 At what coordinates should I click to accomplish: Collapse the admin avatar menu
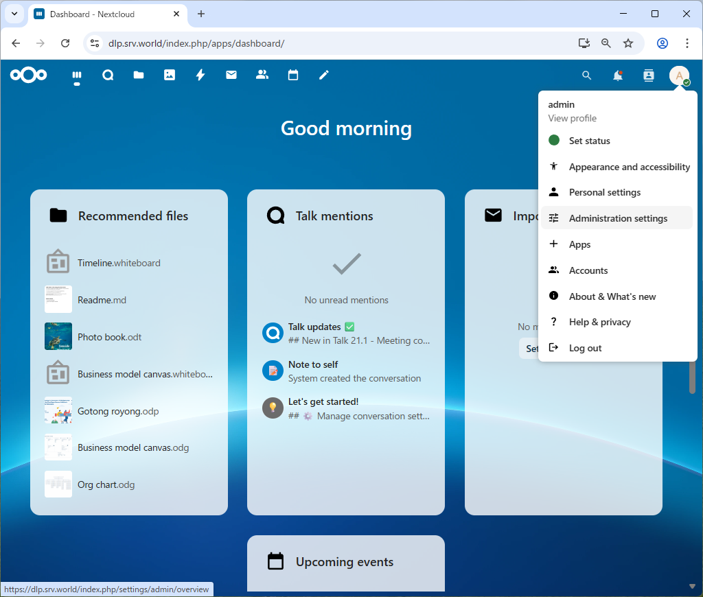point(679,75)
